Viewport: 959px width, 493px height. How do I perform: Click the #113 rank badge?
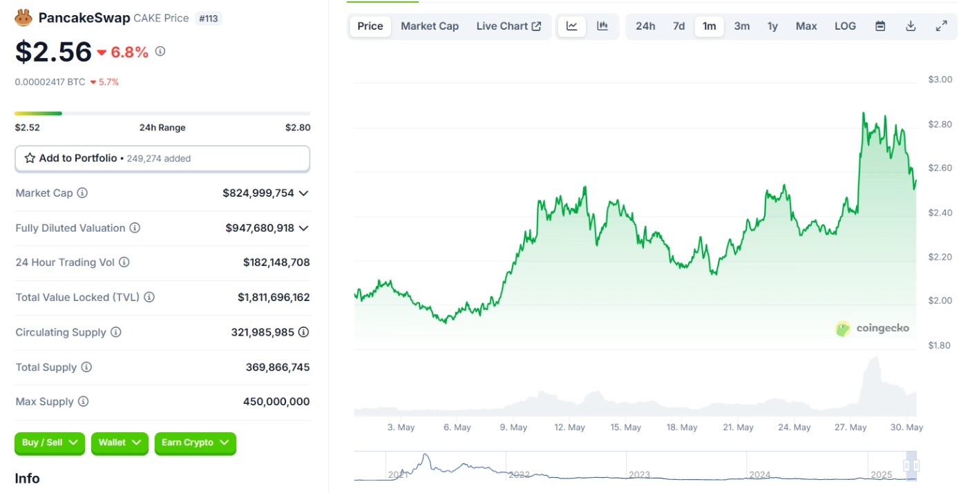[x=209, y=19]
